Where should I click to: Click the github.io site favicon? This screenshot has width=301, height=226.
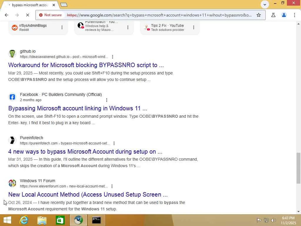pos(12,54)
